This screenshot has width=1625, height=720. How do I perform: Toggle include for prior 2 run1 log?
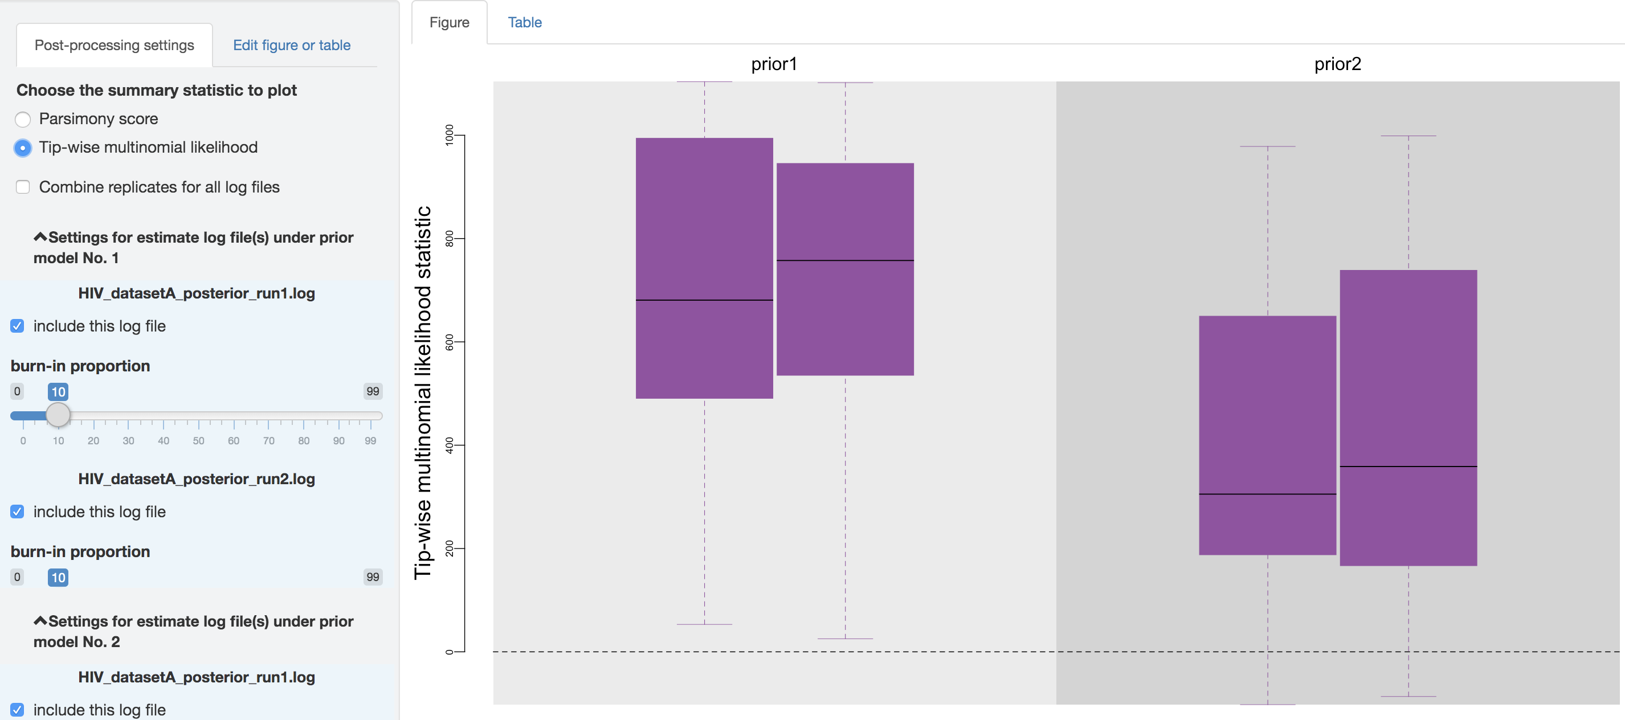(x=18, y=710)
